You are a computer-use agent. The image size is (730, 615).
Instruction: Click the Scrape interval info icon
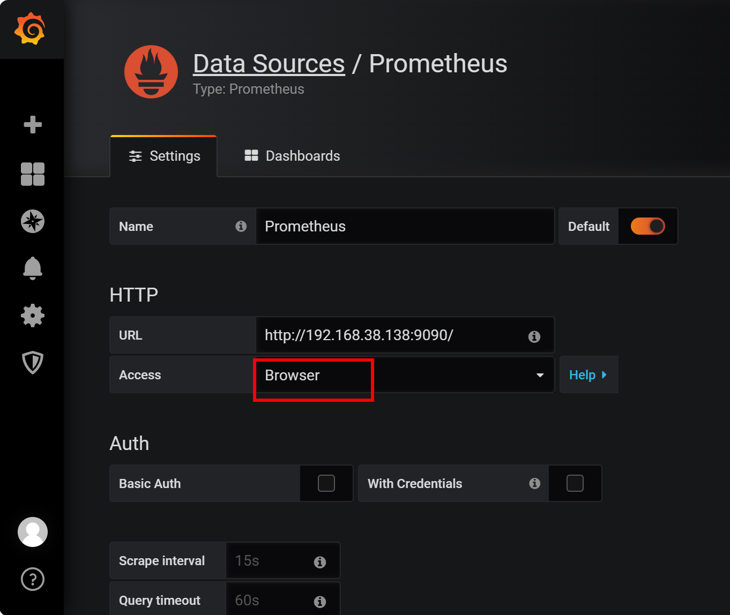click(320, 562)
